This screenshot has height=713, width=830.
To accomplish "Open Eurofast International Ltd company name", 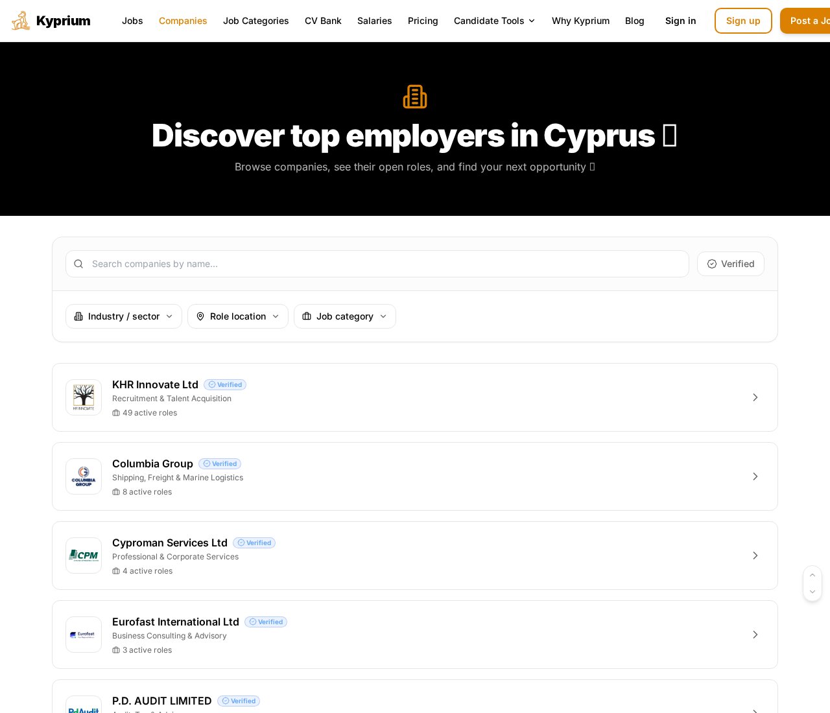I will 176,622.
